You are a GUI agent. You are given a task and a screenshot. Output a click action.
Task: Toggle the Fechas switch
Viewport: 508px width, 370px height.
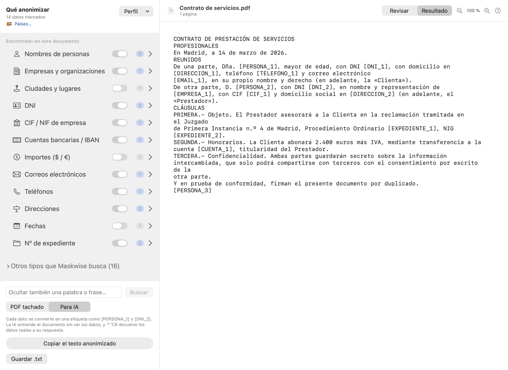point(120,226)
